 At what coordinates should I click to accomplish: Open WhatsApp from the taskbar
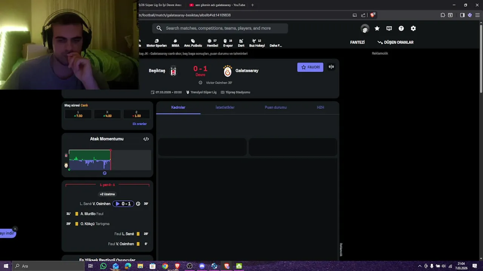pyautogui.click(x=103, y=266)
